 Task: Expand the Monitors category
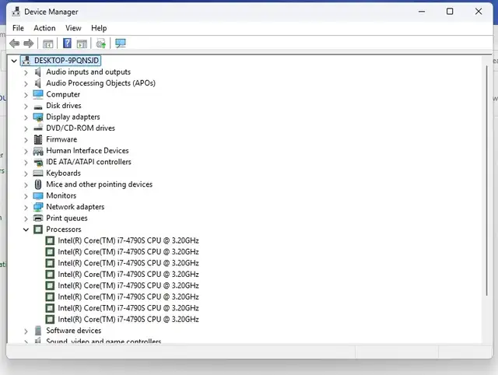(x=26, y=196)
